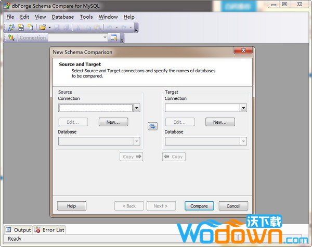Open the toolbar Connection combo box
312x247 pixels.
78,37
